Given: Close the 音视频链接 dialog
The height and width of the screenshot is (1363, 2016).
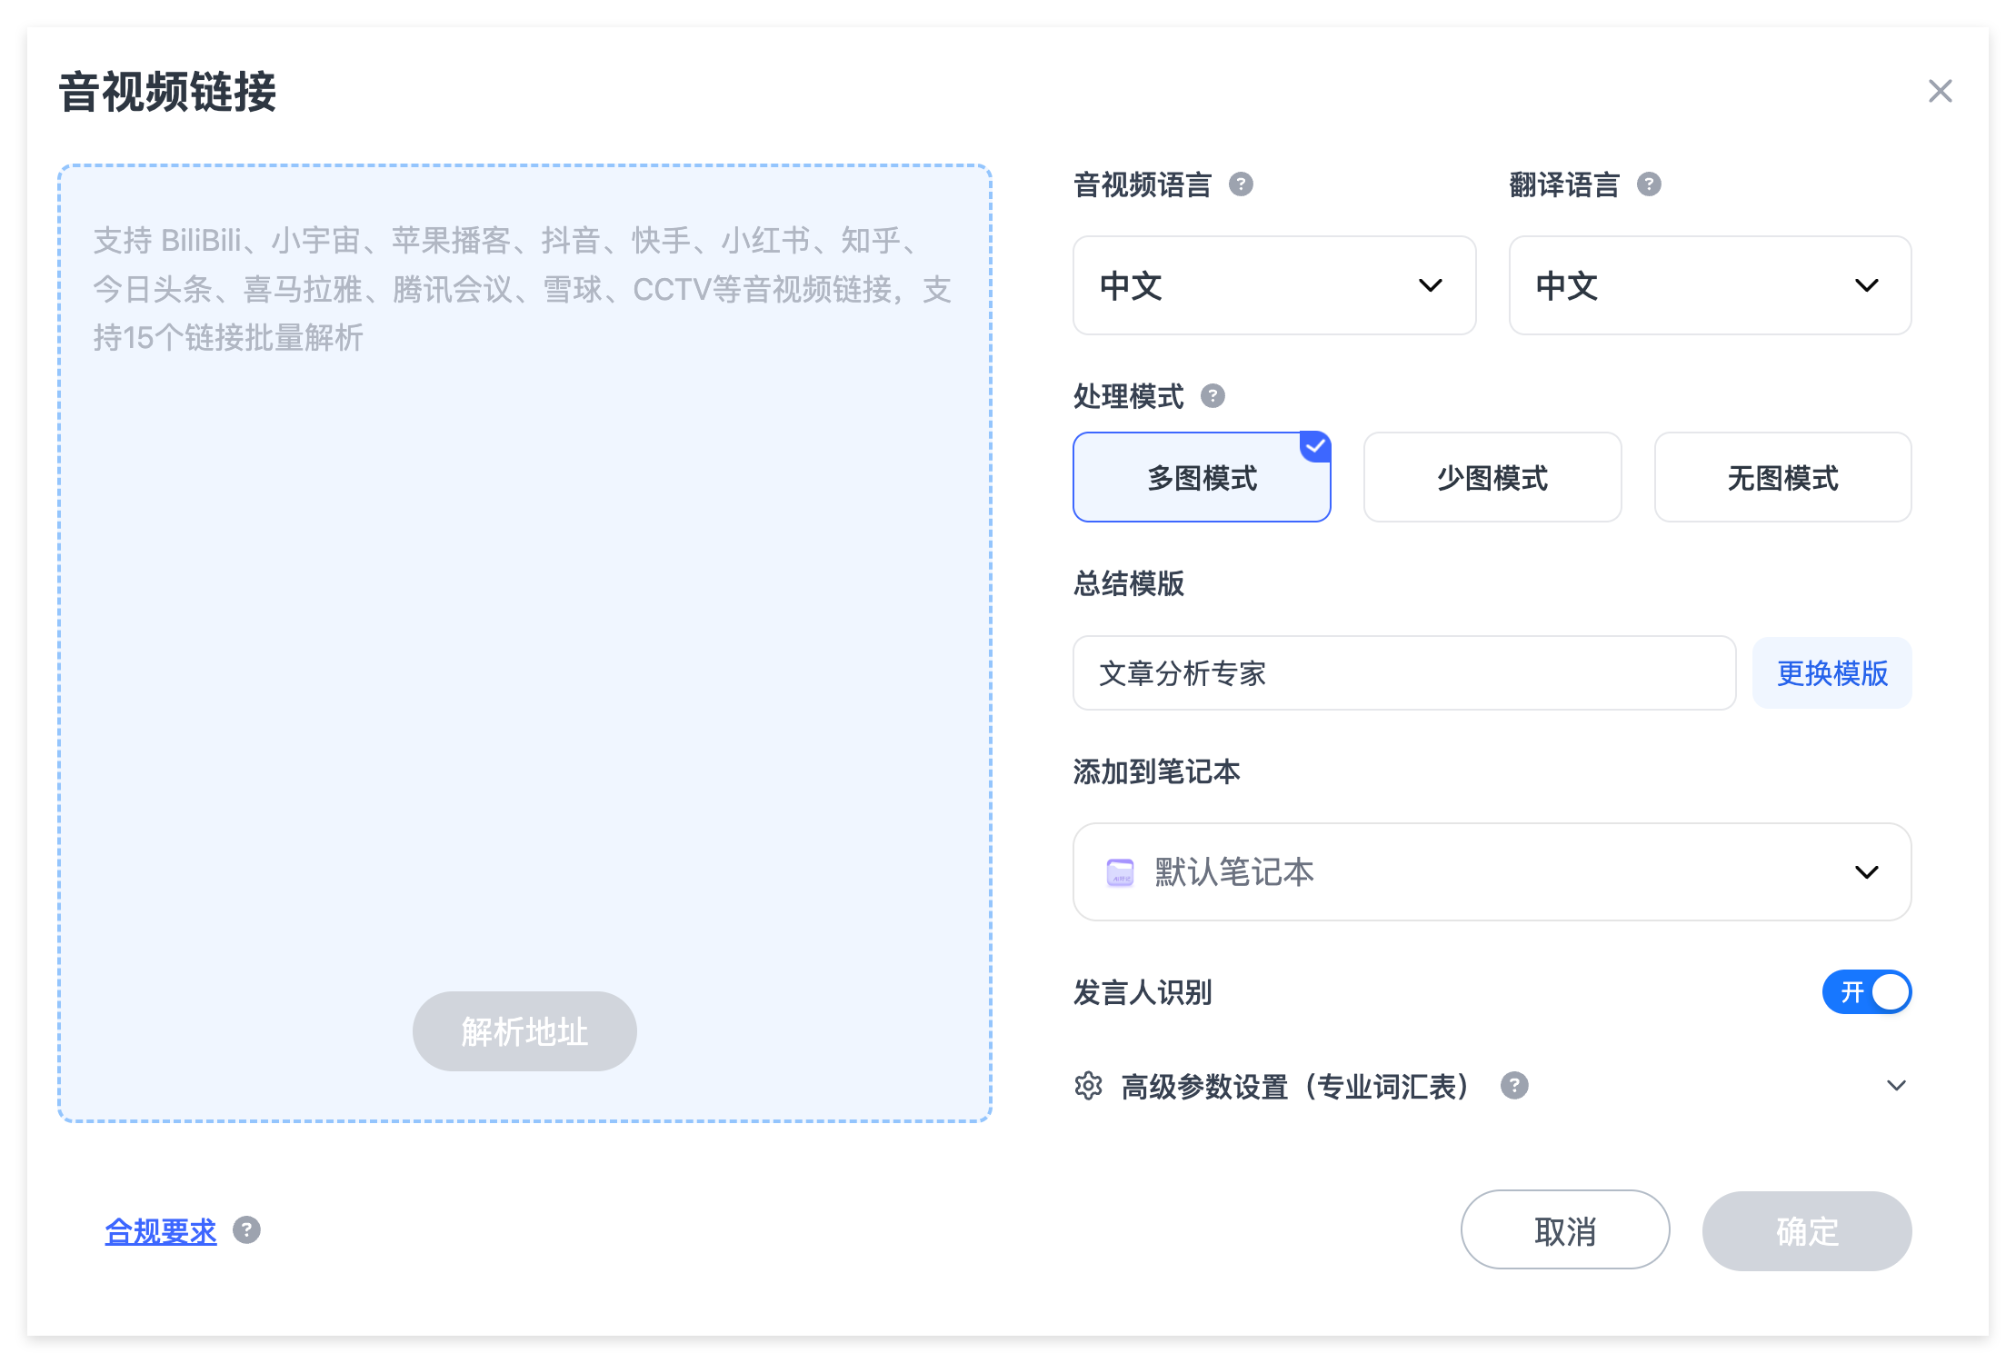Looking at the screenshot, I should tap(1941, 91).
